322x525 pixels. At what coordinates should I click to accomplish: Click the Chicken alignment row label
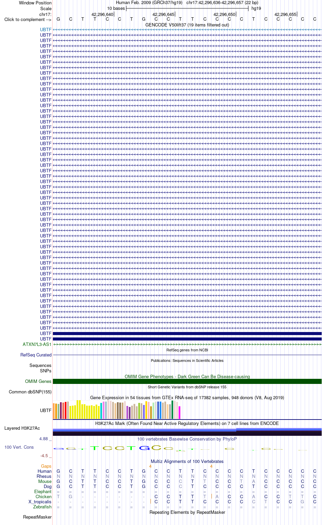coord(43,497)
